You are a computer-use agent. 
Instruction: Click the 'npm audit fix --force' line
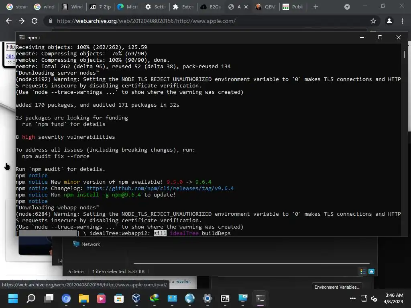(x=55, y=156)
